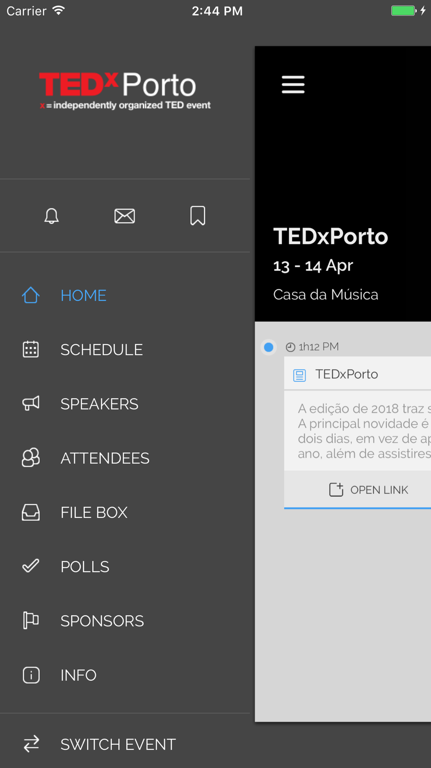The image size is (431, 768).
Task: Open the SCHEDULE menu item
Action: tap(101, 350)
